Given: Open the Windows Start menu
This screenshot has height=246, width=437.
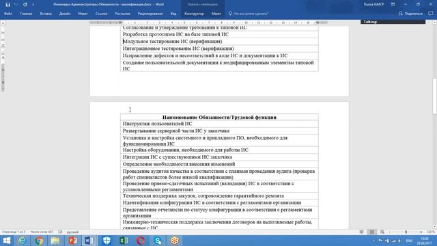Looking at the screenshot, I should point(6,241).
